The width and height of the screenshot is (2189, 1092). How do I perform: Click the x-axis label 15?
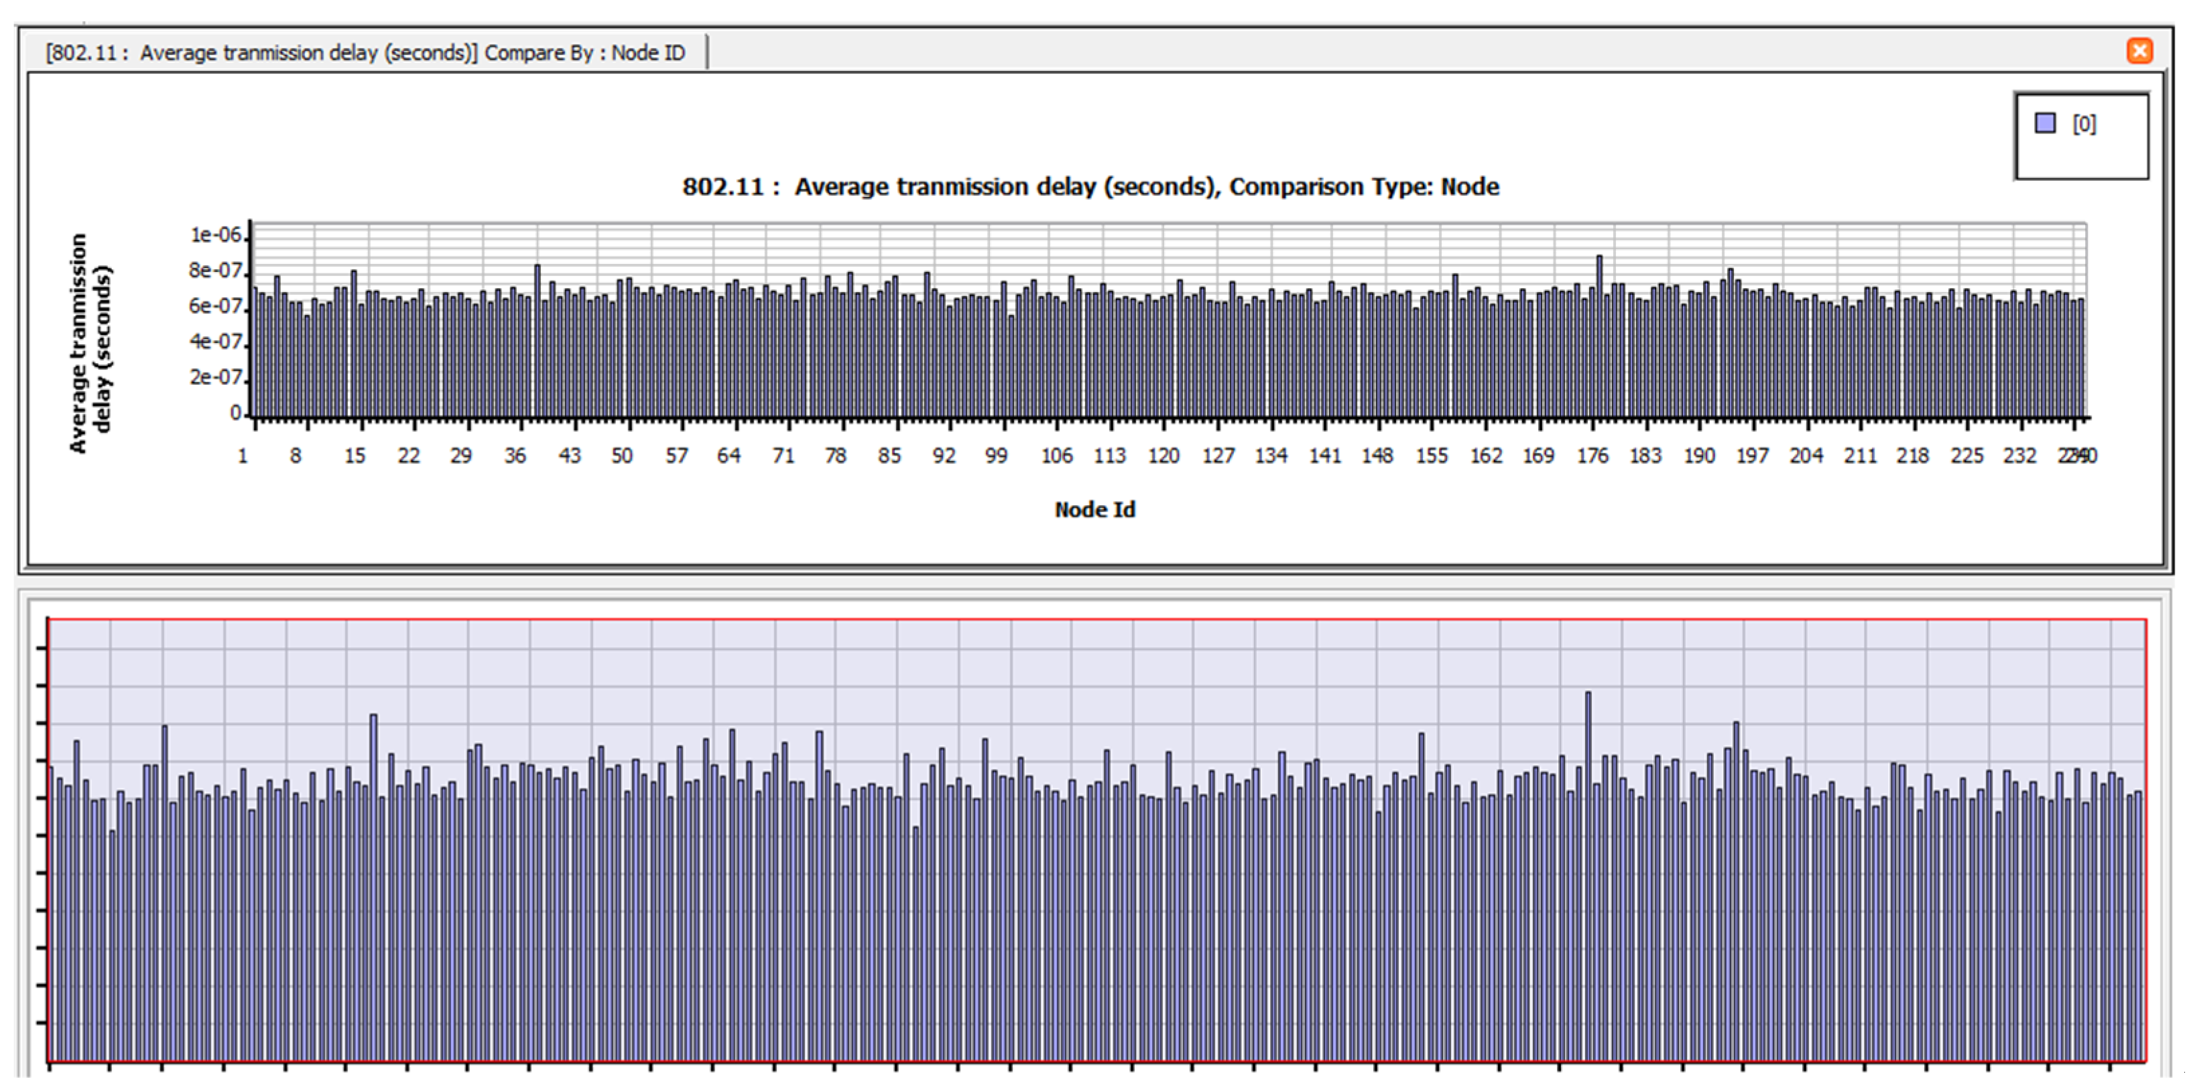click(355, 456)
